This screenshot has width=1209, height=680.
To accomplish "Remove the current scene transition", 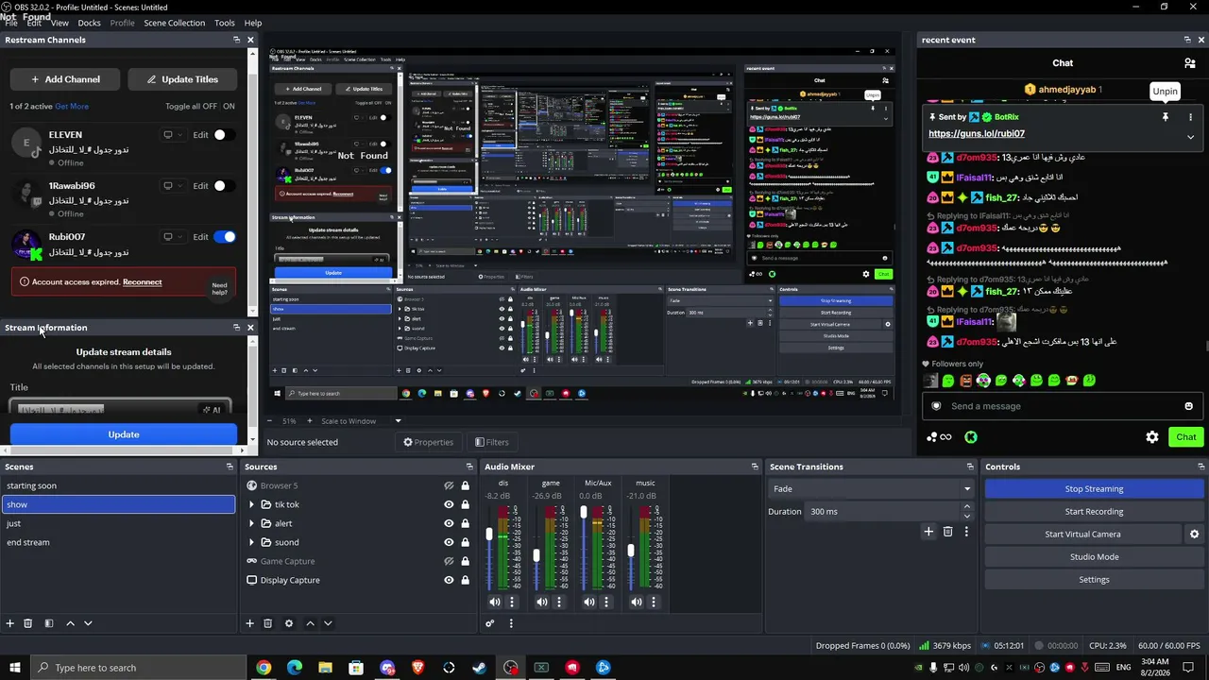I will (x=948, y=532).
